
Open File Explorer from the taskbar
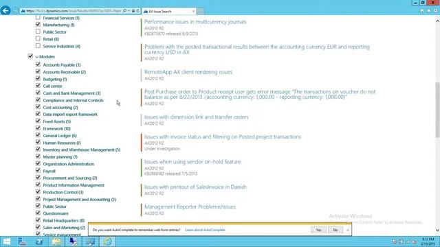(56, 242)
